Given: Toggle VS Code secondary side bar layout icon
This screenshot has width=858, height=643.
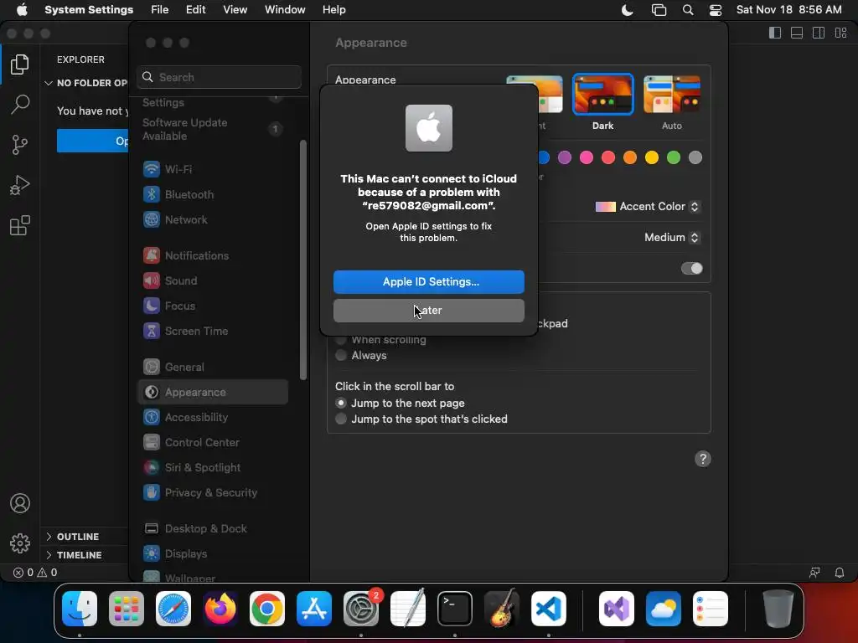Looking at the screenshot, I should (x=819, y=33).
